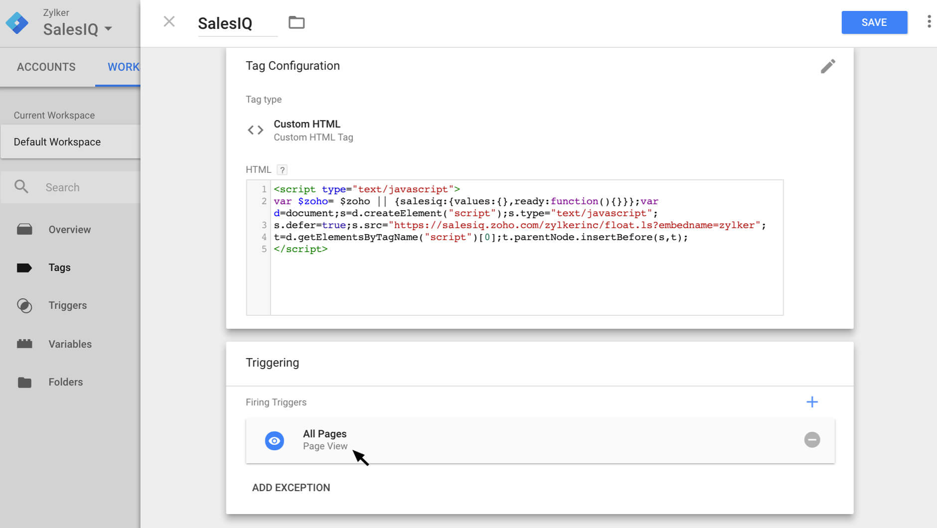This screenshot has width=937, height=528.
Task: Click the HTML help question mark icon
Action: pos(282,170)
